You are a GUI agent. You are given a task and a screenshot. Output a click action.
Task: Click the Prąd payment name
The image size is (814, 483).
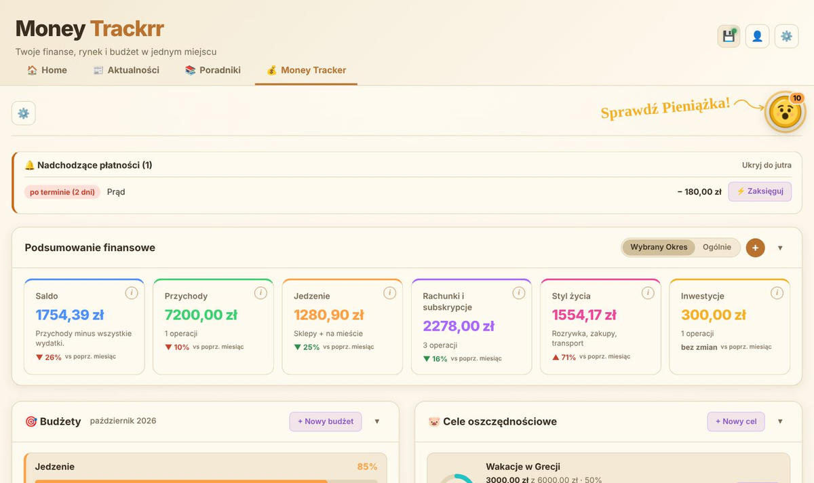click(x=116, y=192)
